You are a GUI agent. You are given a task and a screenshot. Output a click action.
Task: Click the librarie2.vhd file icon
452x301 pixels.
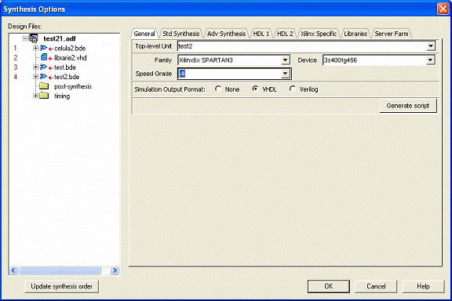[x=44, y=57]
